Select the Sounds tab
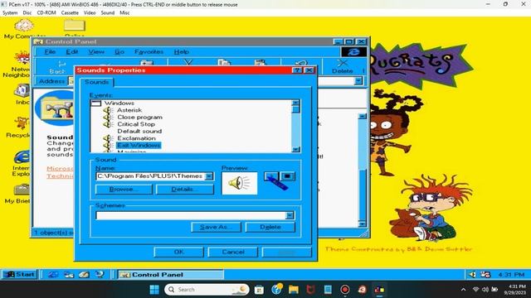This screenshot has width=531, height=298. click(97, 82)
